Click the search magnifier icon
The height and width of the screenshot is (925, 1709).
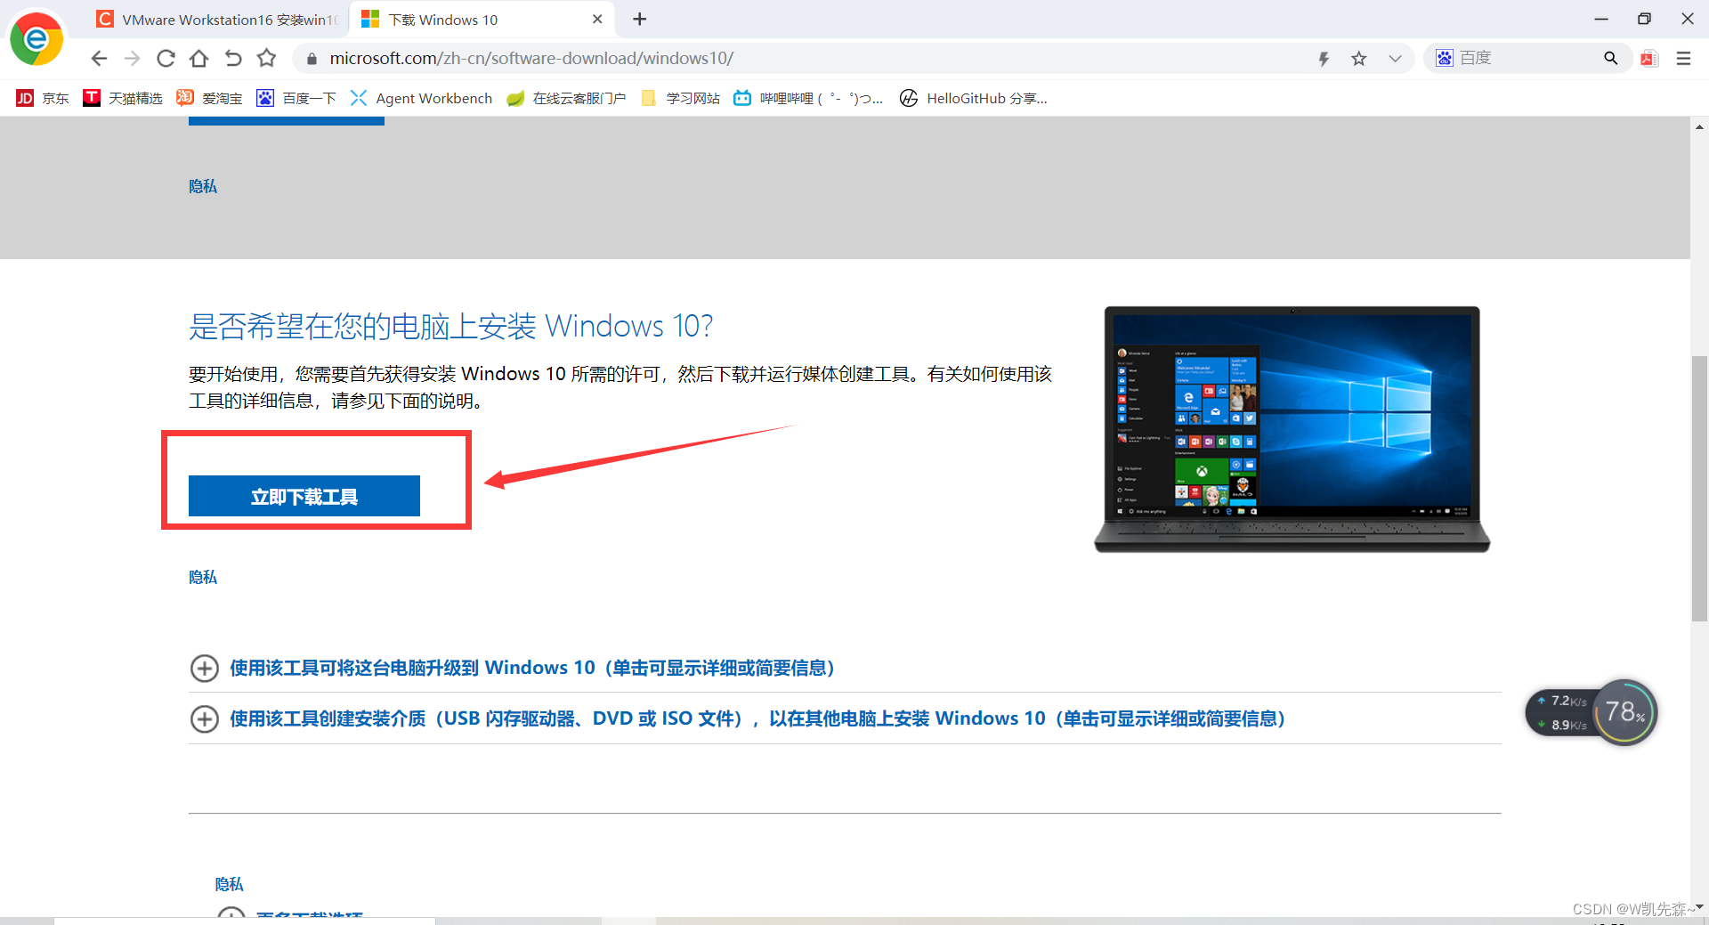point(1610,58)
